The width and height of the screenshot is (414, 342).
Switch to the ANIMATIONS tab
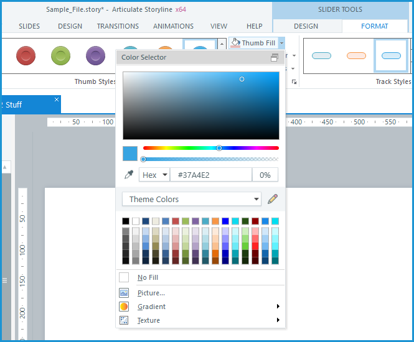(x=173, y=26)
